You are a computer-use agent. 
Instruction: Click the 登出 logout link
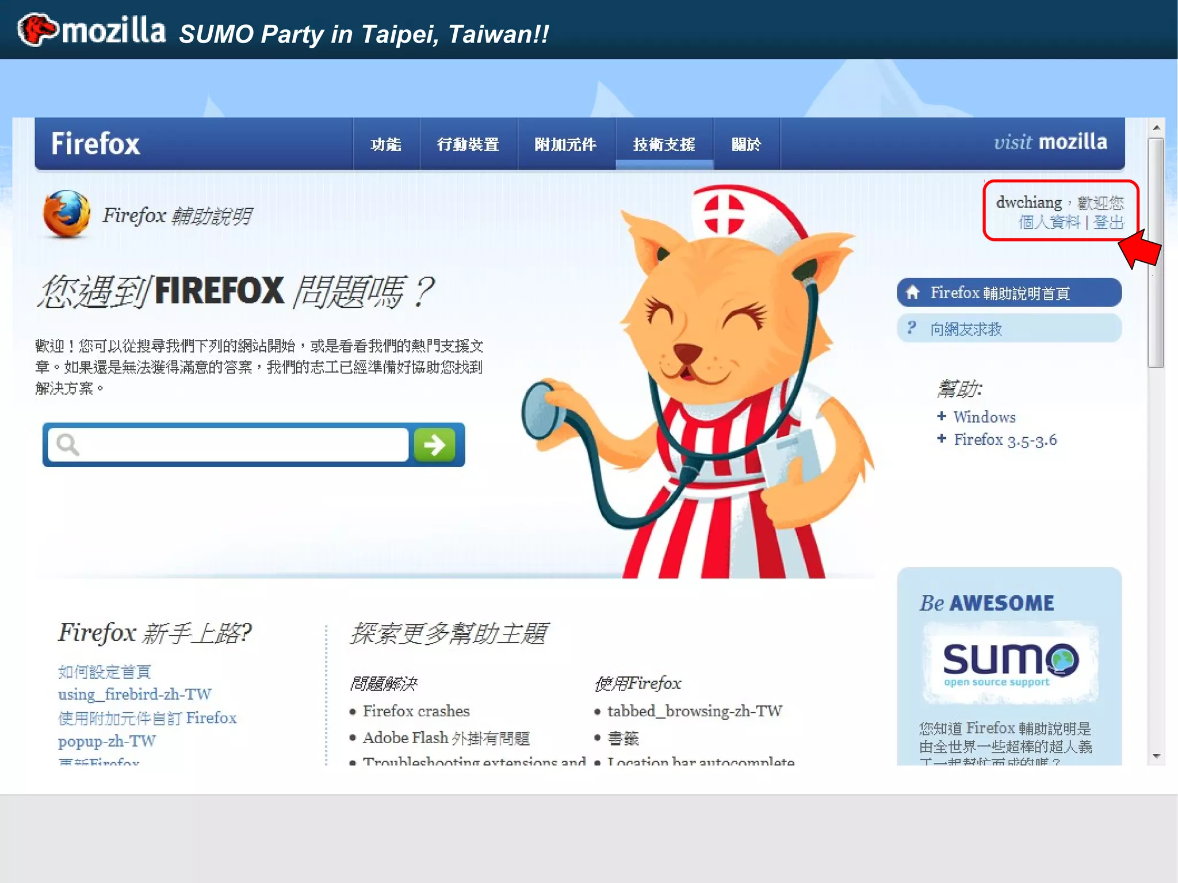click(1108, 222)
